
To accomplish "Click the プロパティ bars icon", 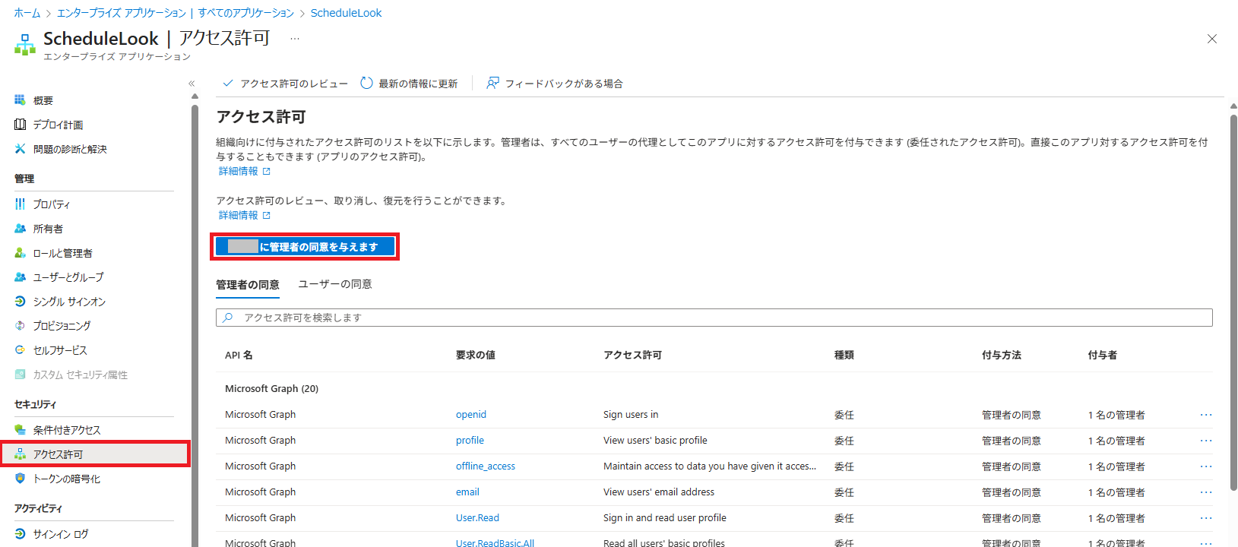I will click(21, 204).
